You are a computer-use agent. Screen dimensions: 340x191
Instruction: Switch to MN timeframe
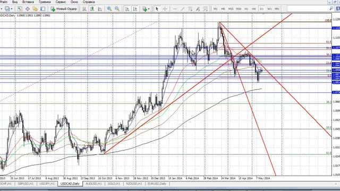[277, 9]
